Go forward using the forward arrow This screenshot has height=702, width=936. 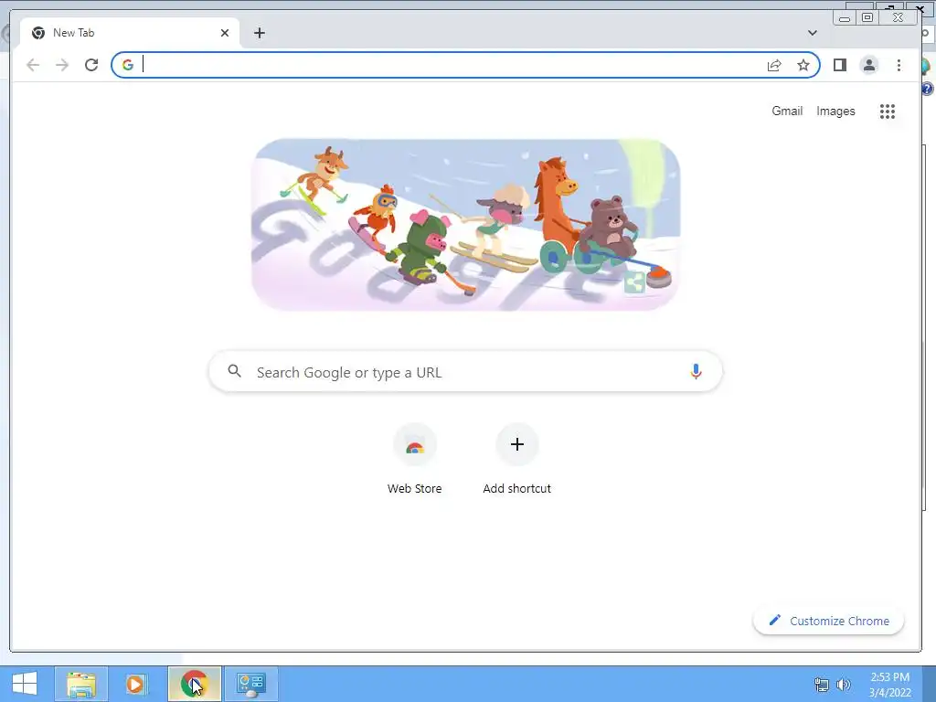pyautogui.click(x=62, y=65)
